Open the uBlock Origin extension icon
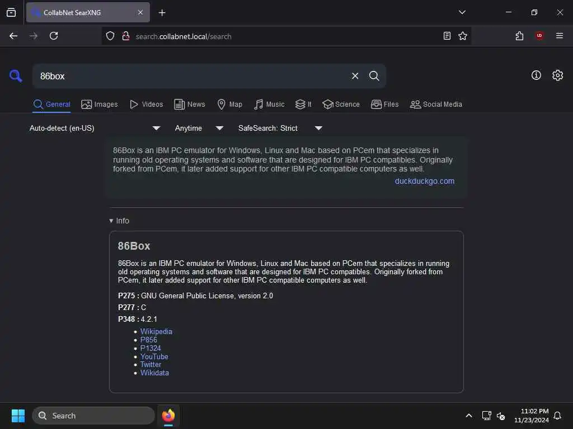Screen dimensions: 573x429 tap(539, 35)
